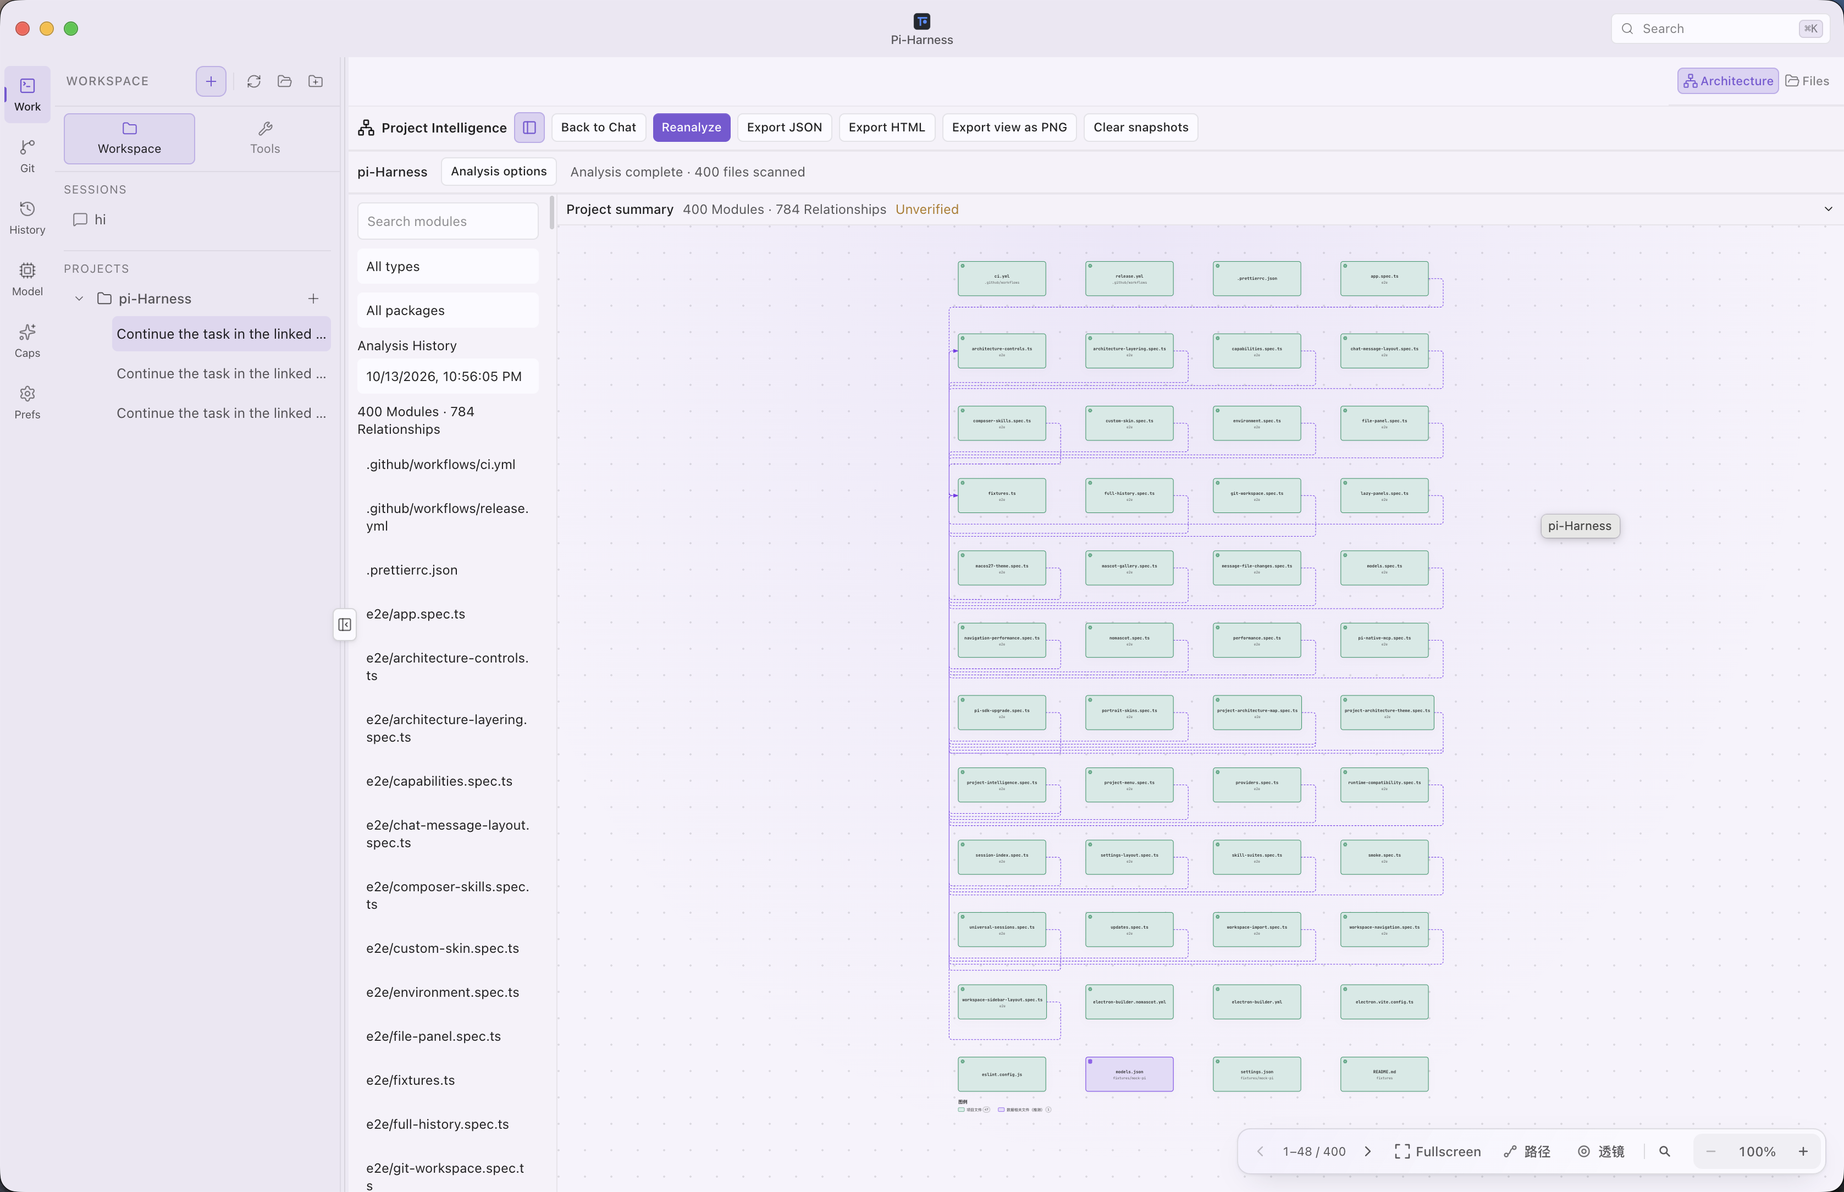Click the workspace refresh icon
The image size is (1844, 1192).
click(x=254, y=81)
